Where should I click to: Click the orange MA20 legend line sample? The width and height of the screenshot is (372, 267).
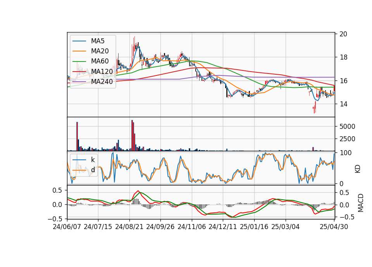tap(79, 51)
